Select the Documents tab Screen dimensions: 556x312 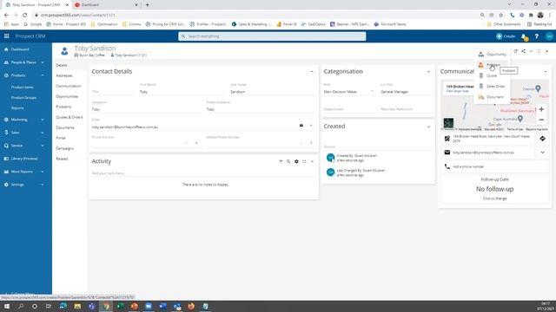pyautogui.click(x=65, y=127)
